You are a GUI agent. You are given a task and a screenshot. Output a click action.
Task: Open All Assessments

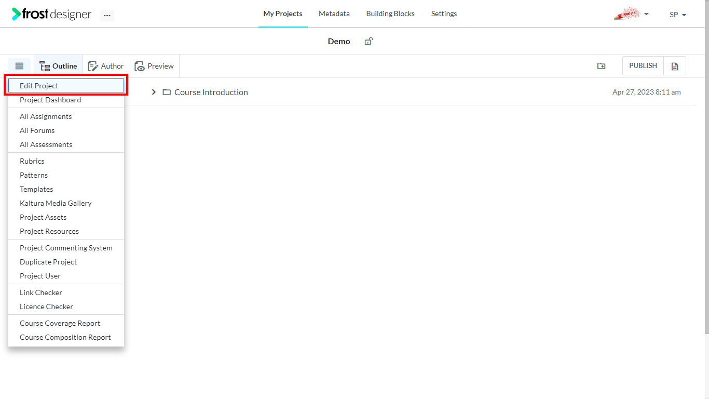[66, 144]
